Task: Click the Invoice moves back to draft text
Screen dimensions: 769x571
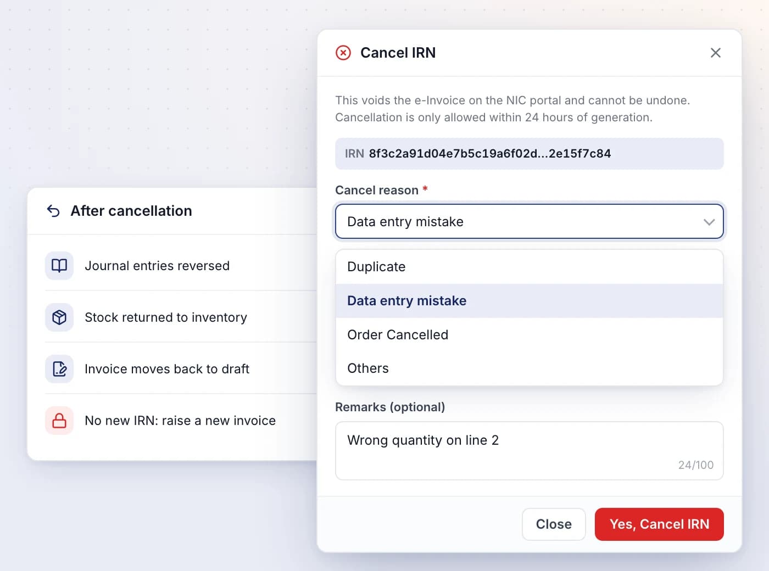Action: 167,369
